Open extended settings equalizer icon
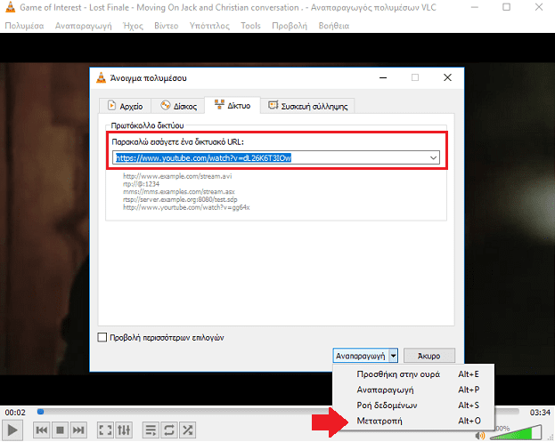Screen dimensions: 555x442 tap(124, 430)
